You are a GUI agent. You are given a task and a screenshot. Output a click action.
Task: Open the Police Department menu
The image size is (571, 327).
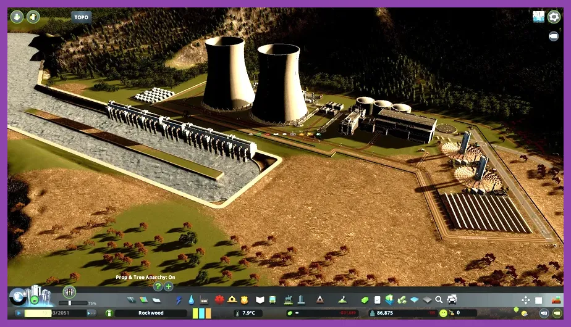click(x=244, y=300)
